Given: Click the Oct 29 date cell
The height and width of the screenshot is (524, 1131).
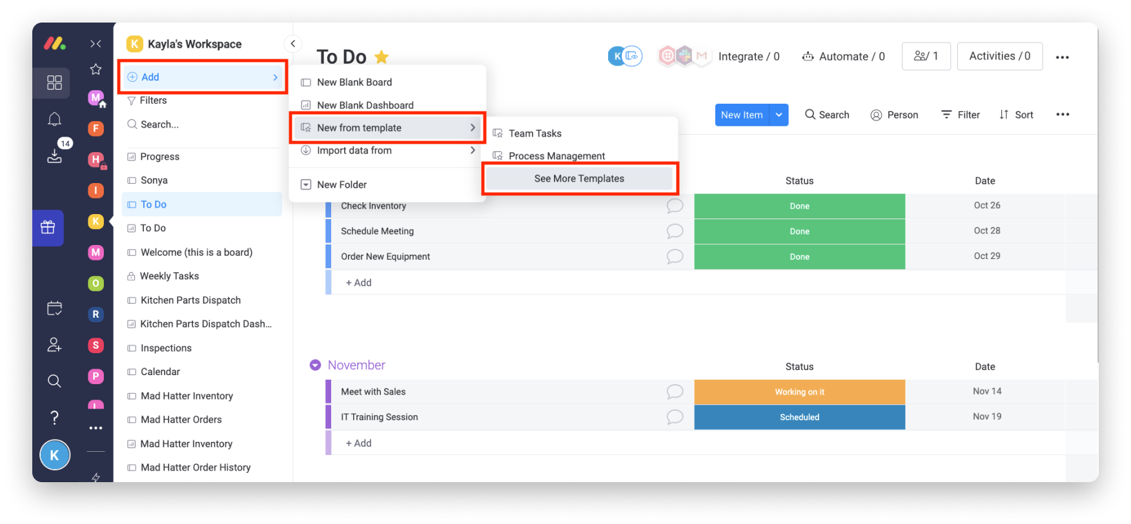Looking at the screenshot, I should point(986,257).
